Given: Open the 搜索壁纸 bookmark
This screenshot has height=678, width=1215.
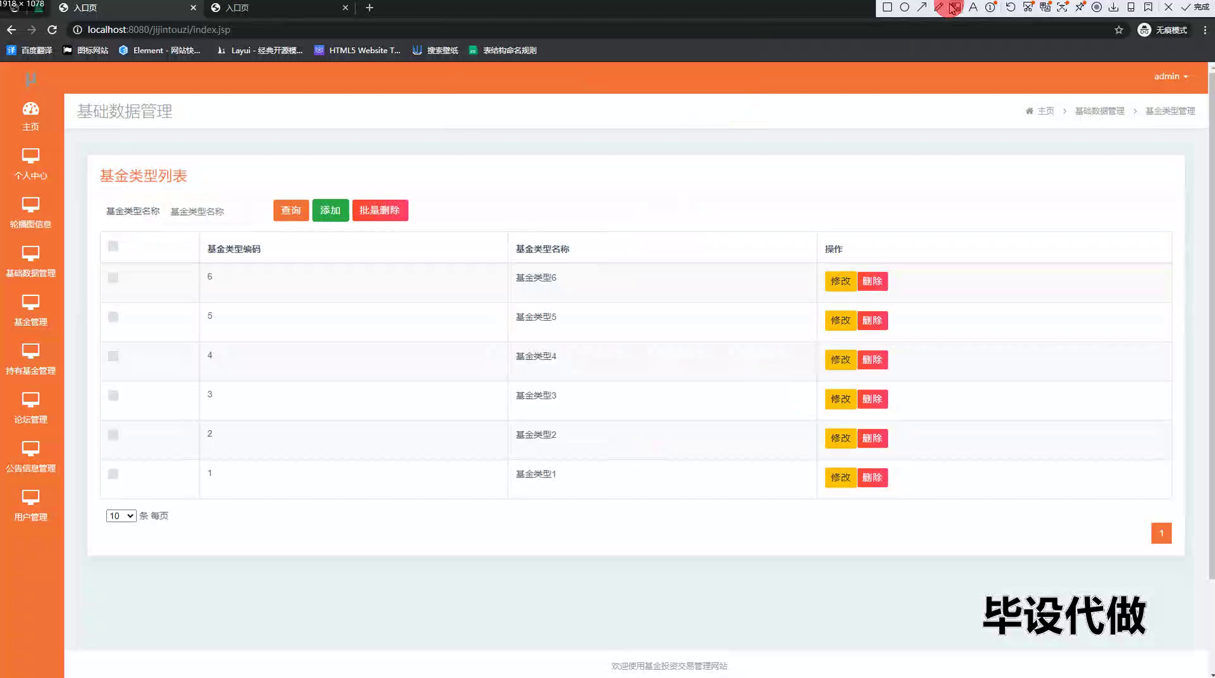Looking at the screenshot, I should point(435,51).
